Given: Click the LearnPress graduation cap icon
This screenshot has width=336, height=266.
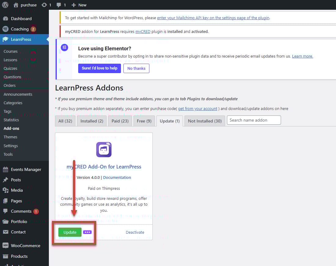Looking at the screenshot, I should 5,39.
